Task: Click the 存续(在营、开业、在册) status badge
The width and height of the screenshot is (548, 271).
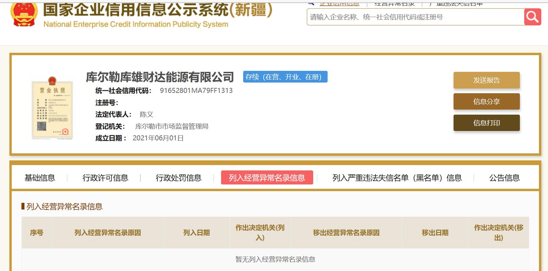Action: (x=285, y=77)
